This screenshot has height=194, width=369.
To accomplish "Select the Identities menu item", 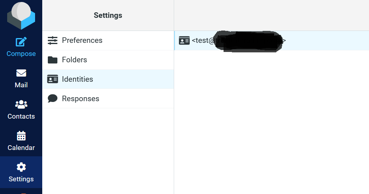I will click(x=108, y=79).
